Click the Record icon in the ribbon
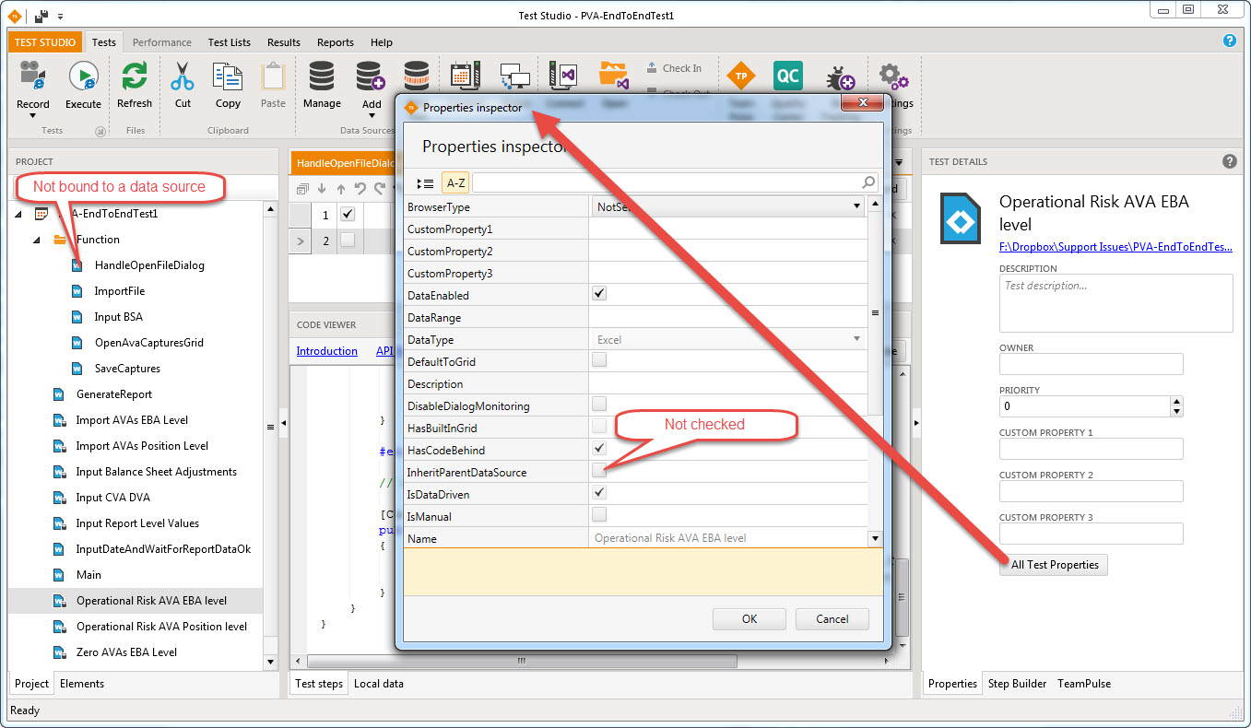1251x728 pixels. click(x=33, y=76)
